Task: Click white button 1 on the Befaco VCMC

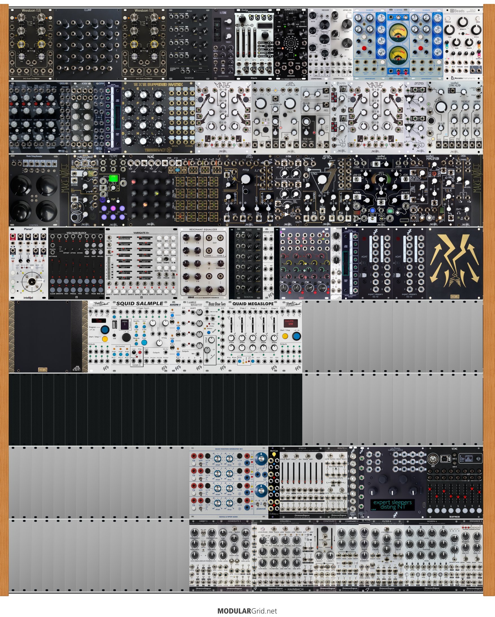Action: [430, 510]
